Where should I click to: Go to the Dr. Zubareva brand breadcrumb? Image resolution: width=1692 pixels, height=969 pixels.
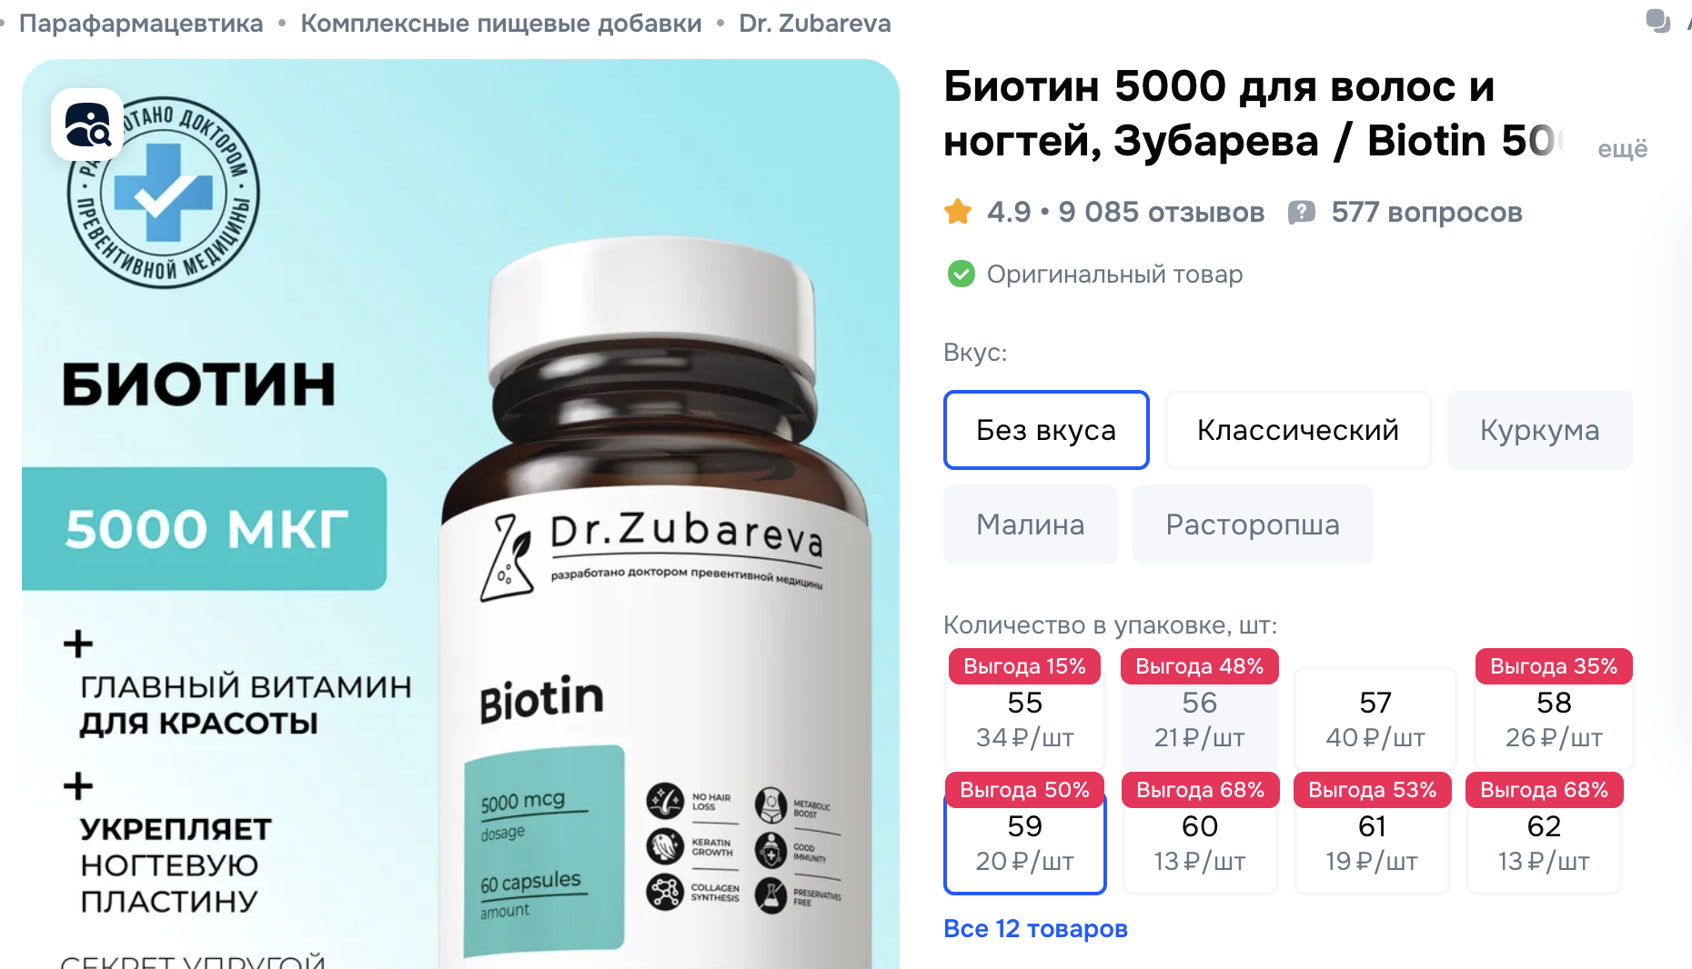coord(815,24)
